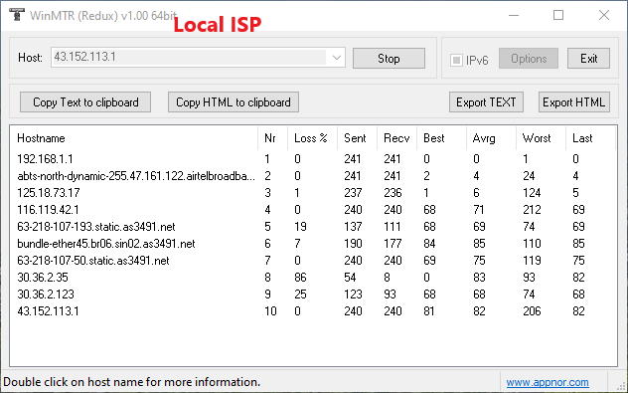Copy Text to clipboard

(85, 102)
